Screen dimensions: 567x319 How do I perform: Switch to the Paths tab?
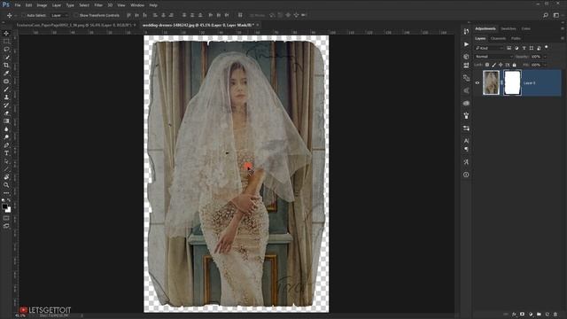coord(516,38)
